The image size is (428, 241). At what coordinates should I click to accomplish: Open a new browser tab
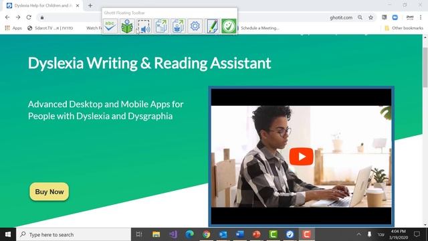pyautogui.click(x=90, y=5)
